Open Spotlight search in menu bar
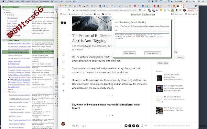The width and height of the screenshot is (207, 129). 199,1
